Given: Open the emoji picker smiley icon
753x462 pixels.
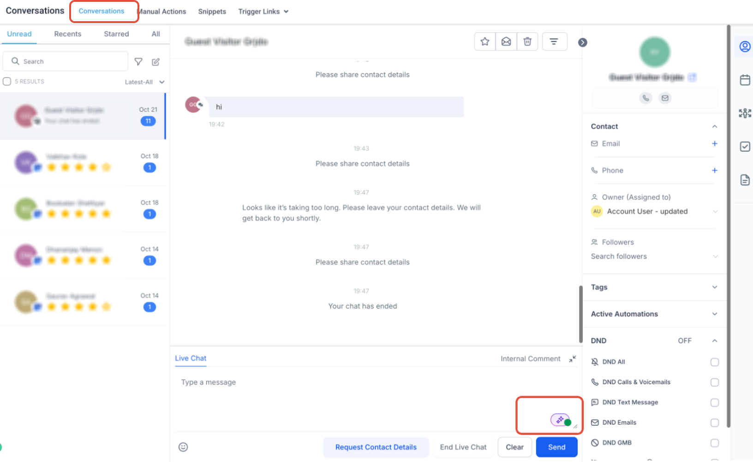Looking at the screenshot, I should click(x=183, y=447).
